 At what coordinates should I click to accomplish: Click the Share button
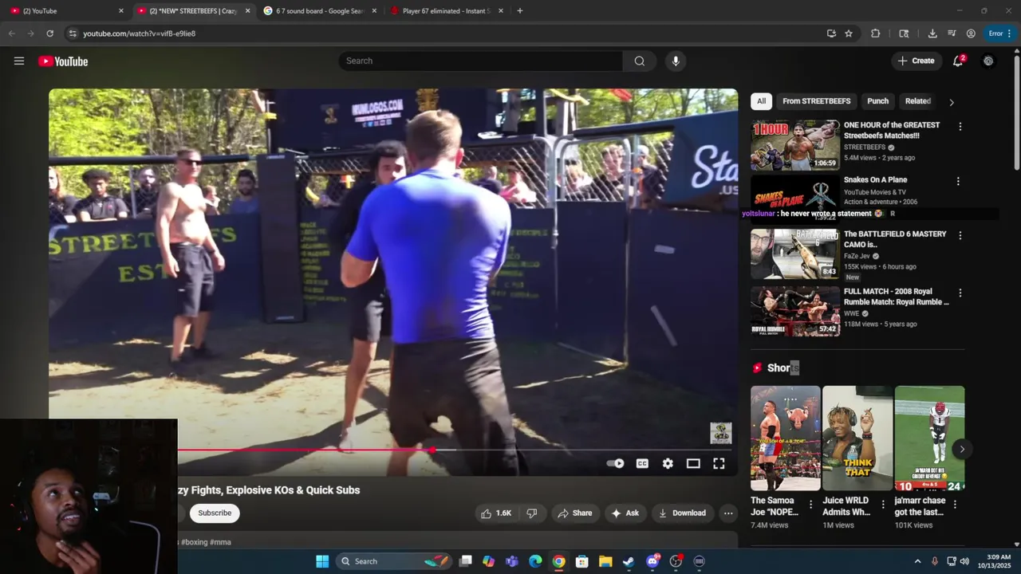coord(574,513)
